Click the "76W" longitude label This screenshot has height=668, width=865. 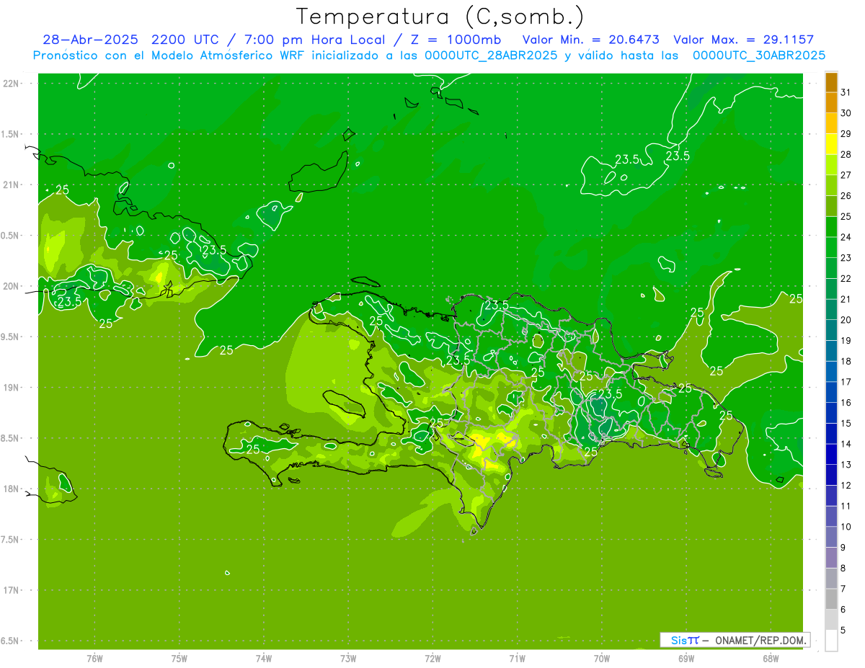[x=94, y=658]
